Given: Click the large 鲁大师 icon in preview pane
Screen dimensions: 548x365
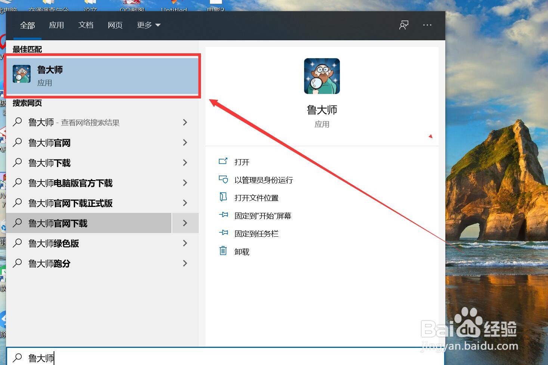Looking at the screenshot, I should (x=322, y=76).
